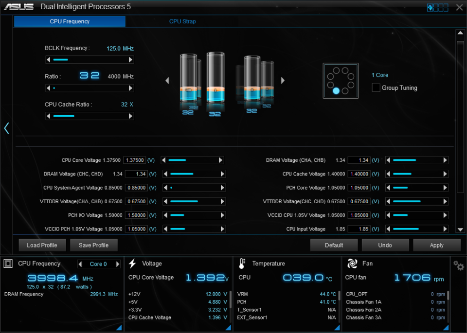The image size is (467, 333).
Task: Click the 'CPU_OPT' fan row
Action: [x=395, y=294]
